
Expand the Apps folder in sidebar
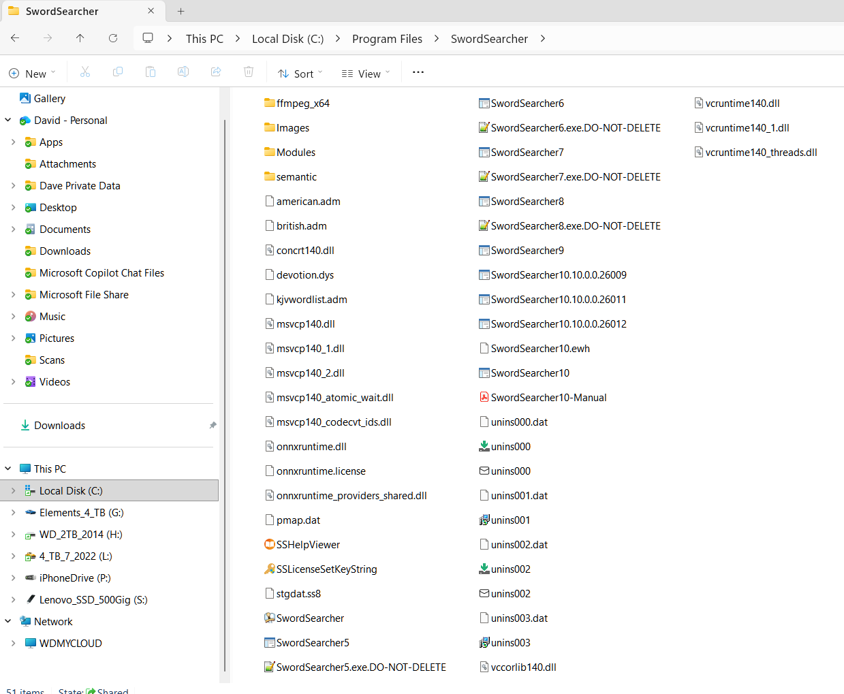[x=14, y=142]
